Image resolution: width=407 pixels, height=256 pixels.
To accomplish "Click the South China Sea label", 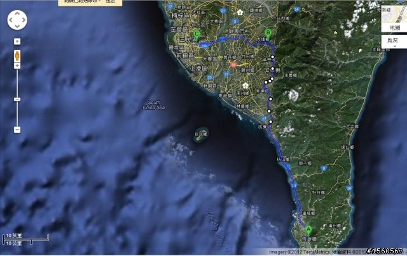I will point(154,105).
